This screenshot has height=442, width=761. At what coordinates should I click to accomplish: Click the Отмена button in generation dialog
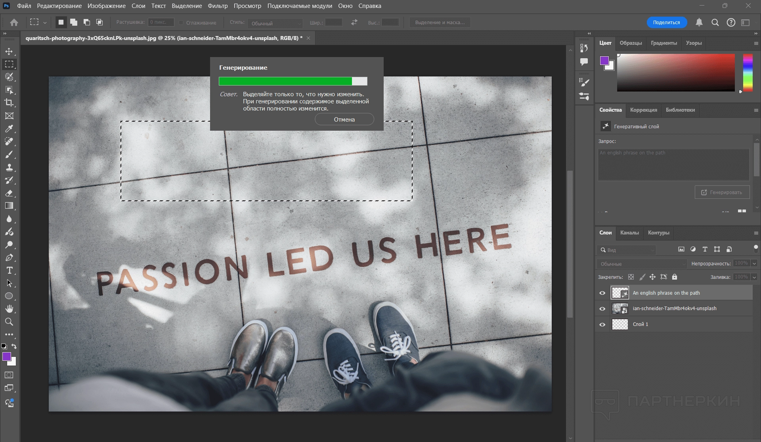tap(344, 119)
